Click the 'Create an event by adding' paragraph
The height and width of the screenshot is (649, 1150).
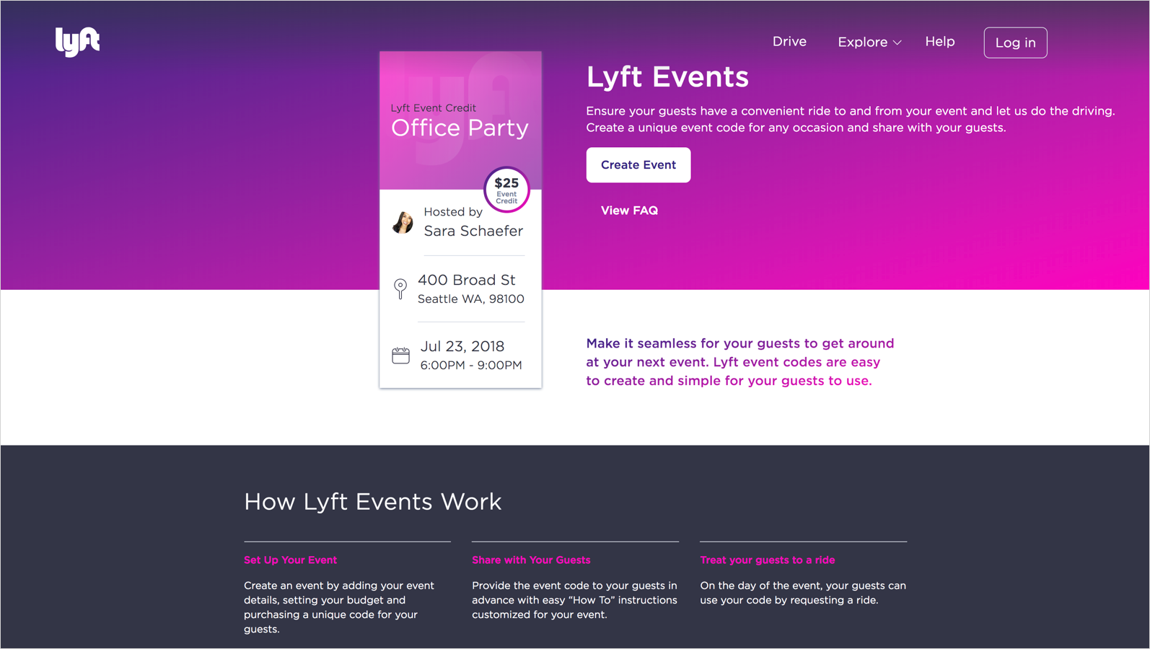pos(339,607)
